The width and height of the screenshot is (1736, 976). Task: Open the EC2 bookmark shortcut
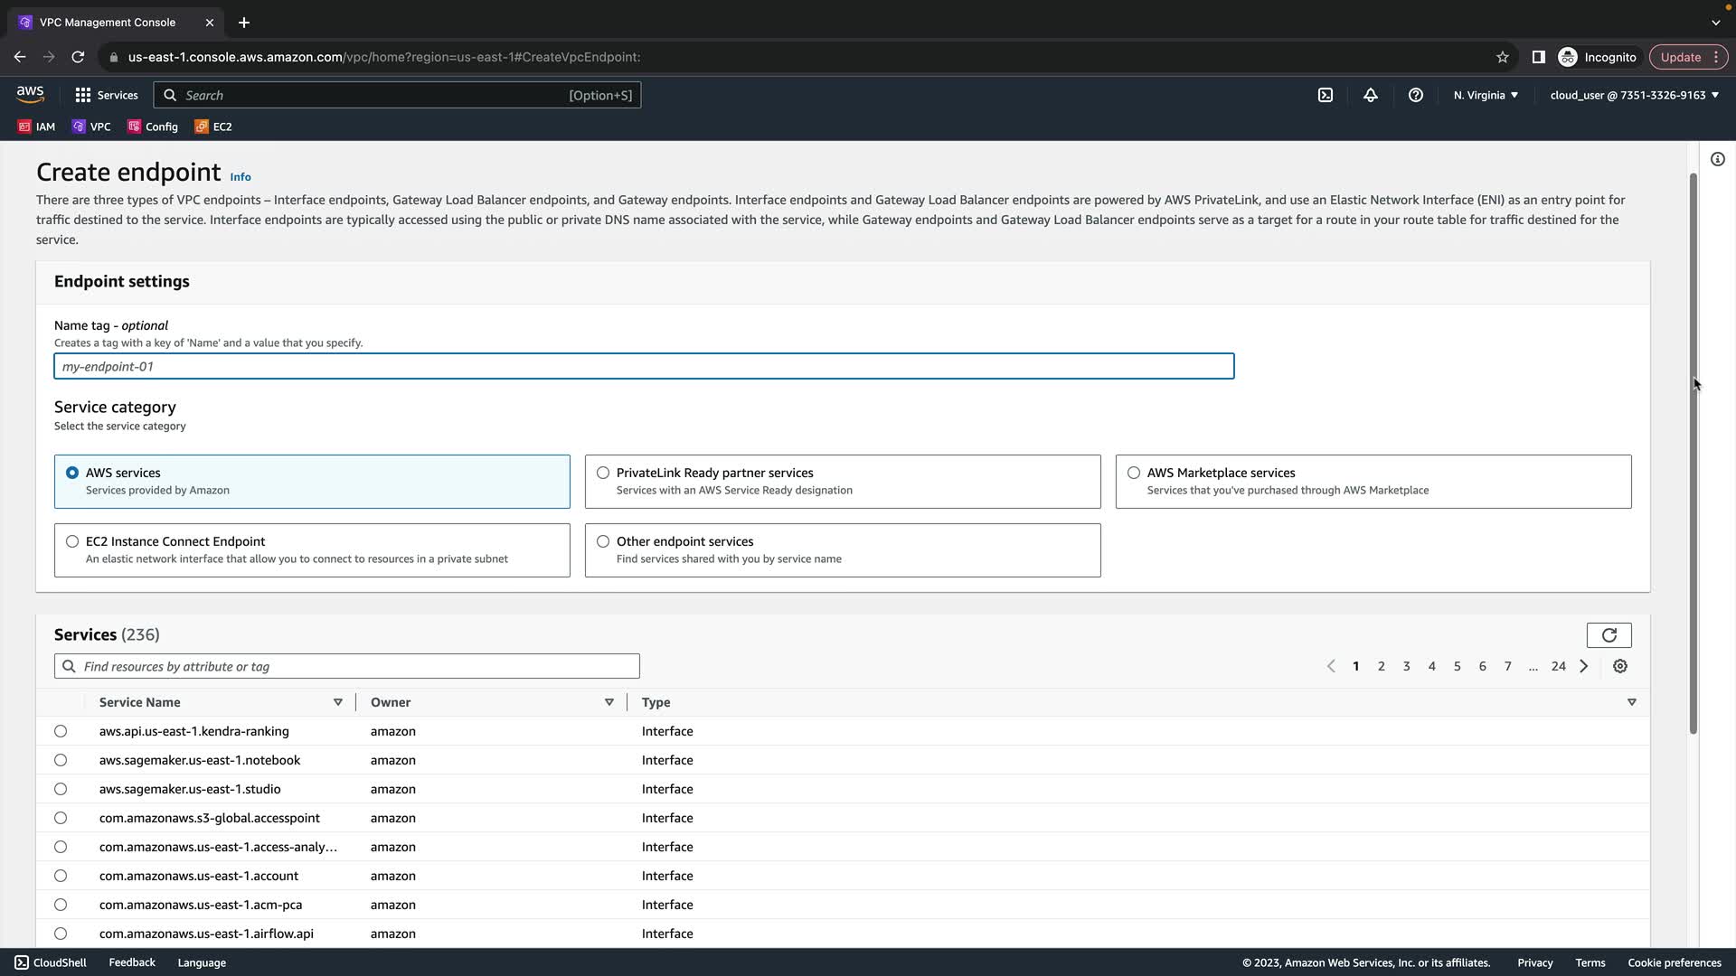pos(213,127)
